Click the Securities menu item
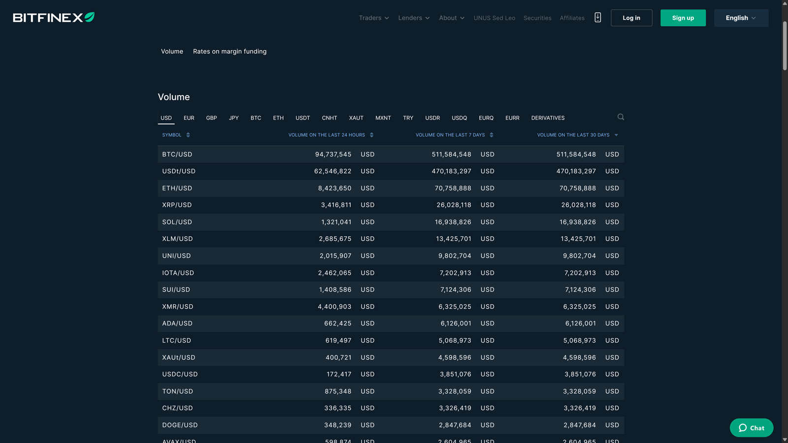 [x=537, y=18]
